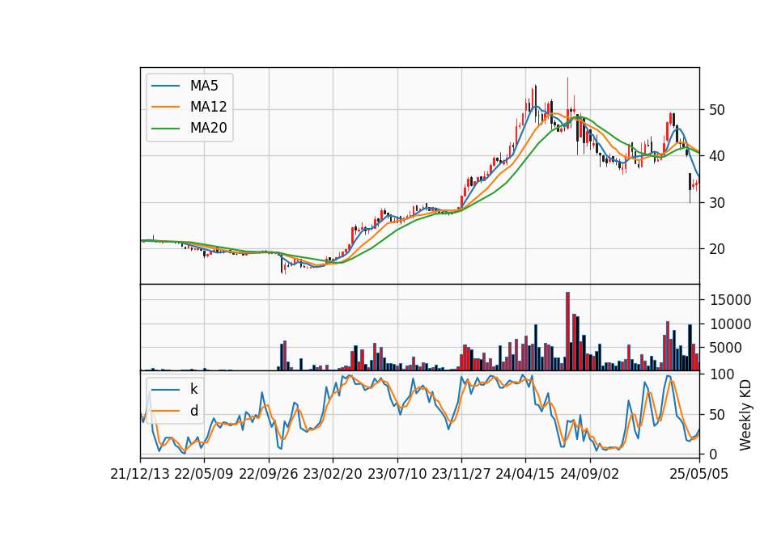Click the KD axis value 100
The image size is (777, 558).
722,374
